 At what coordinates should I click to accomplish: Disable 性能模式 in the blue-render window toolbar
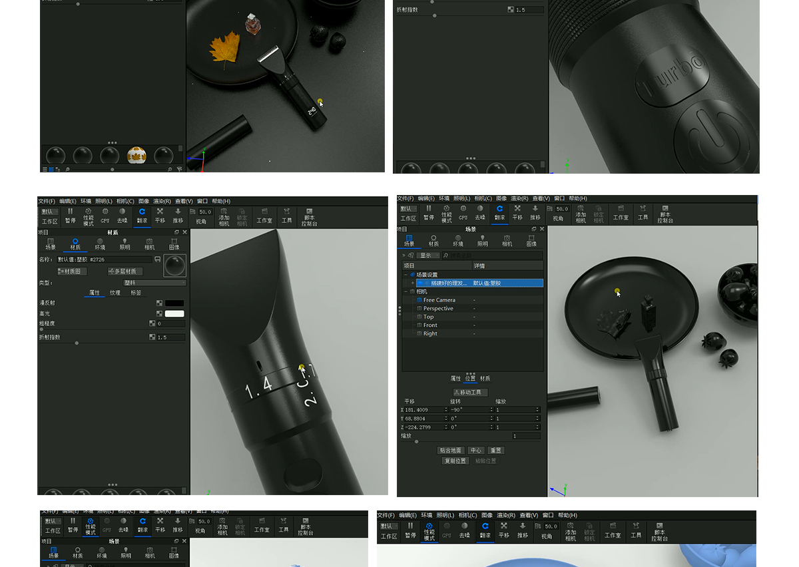pyautogui.click(x=429, y=532)
